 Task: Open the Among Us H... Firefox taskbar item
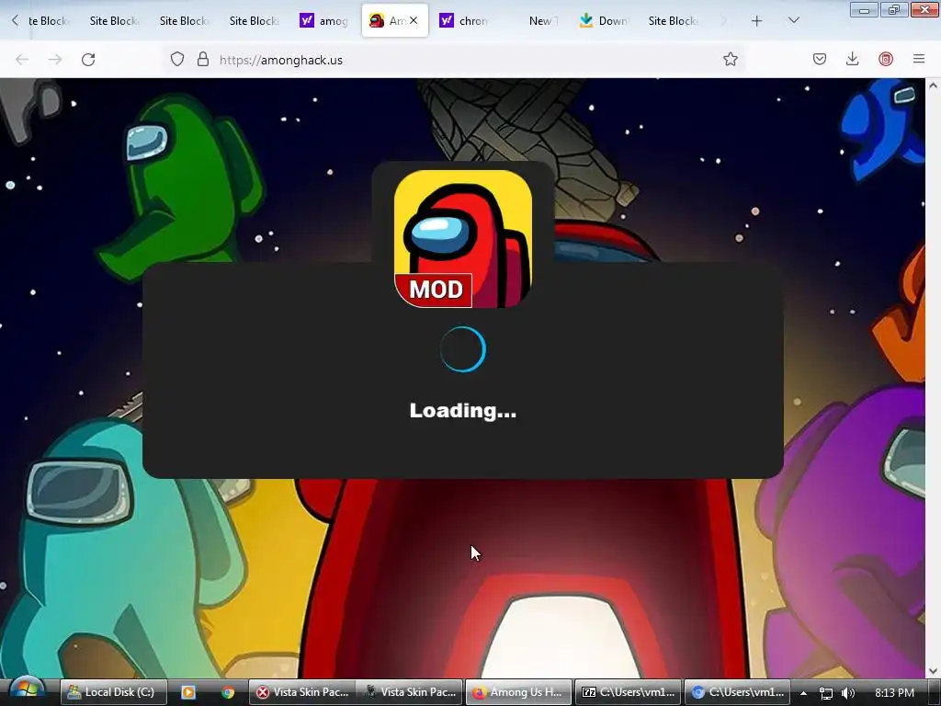(518, 692)
